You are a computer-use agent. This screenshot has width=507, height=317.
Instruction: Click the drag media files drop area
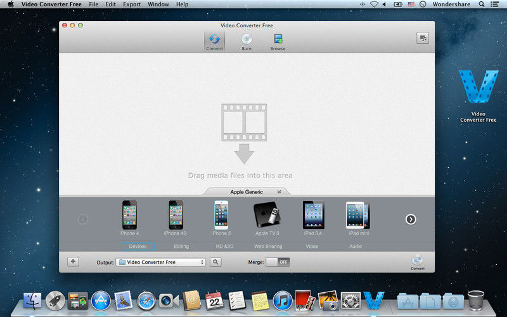coord(247,124)
